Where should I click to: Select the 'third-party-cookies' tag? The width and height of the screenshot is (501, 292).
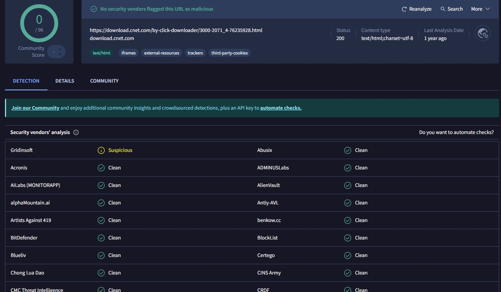point(229,53)
